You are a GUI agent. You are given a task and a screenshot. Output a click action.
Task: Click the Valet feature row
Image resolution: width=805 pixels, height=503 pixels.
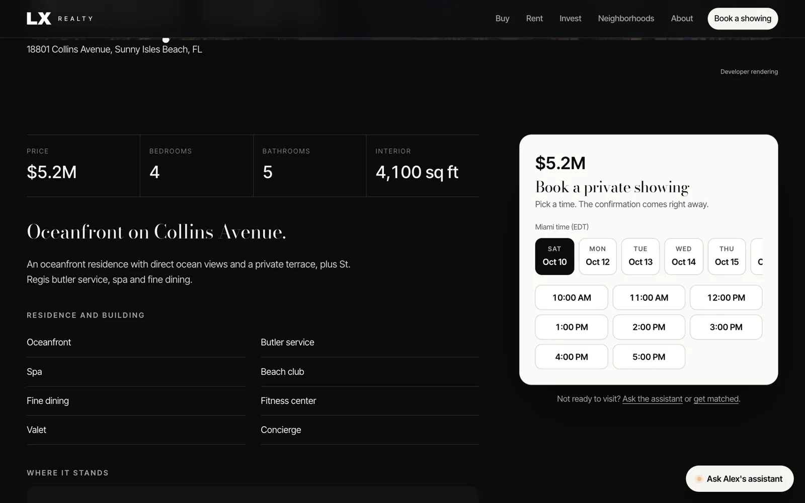point(136,430)
